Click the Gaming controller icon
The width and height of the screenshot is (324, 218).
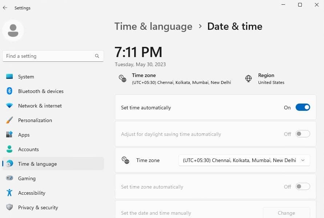point(10,178)
